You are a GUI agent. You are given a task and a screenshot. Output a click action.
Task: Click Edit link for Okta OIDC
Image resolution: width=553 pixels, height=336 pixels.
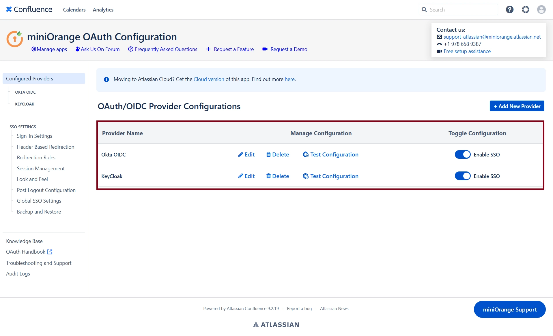tap(246, 155)
